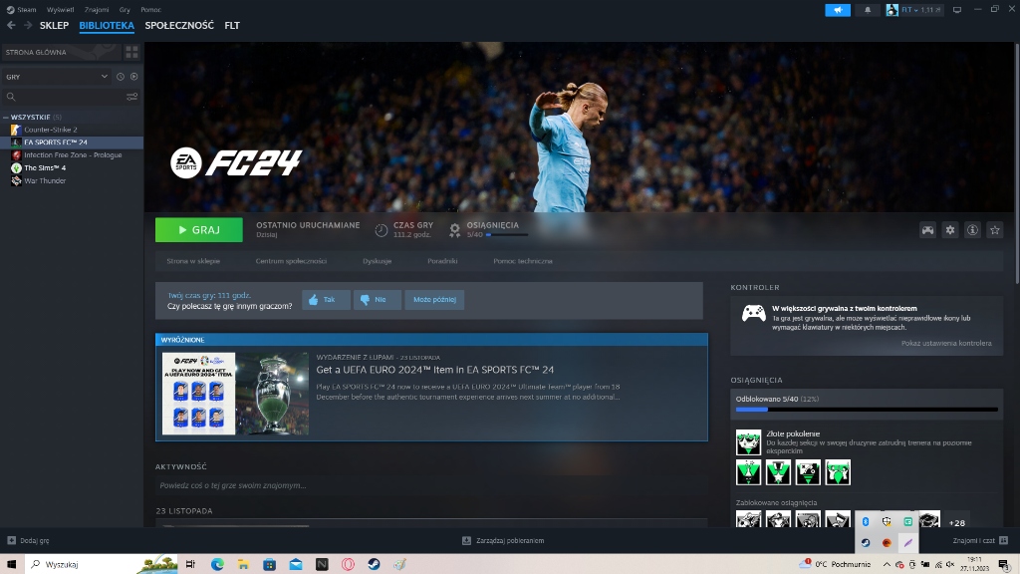This screenshot has width=1020, height=574.
Task: Open game settings gear icon
Action: click(949, 230)
